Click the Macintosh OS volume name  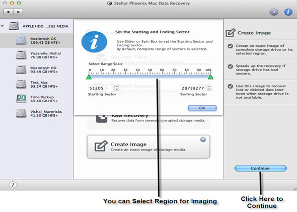click(x=43, y=39)
